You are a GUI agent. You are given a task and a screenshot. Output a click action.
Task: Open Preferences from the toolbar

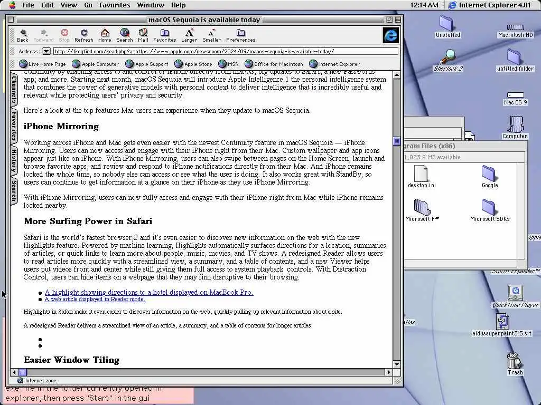(x=240, y=35)
